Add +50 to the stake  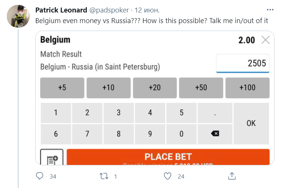[201, 87]
